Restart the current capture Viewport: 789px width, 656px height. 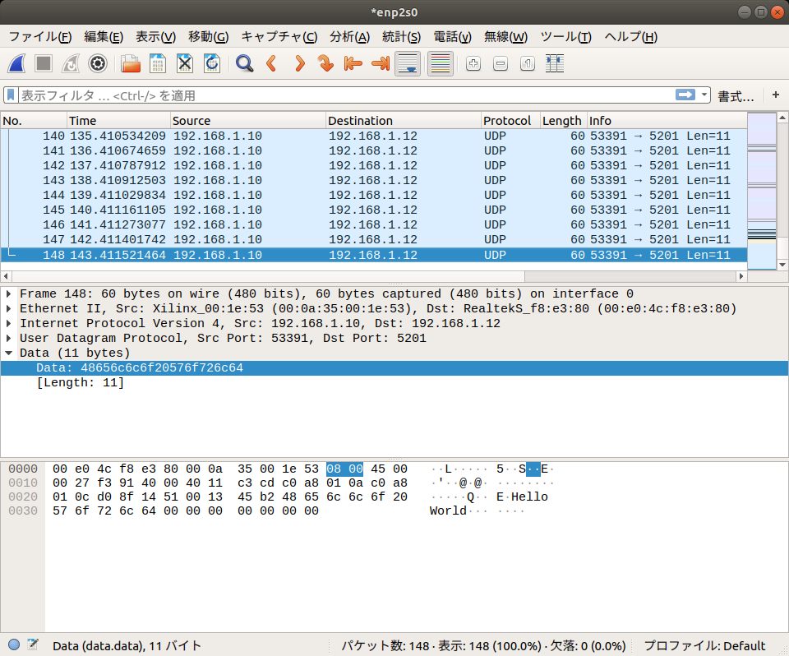tap(71, 63)
